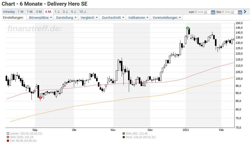Click the 'Dez' x-axis month label
This screenshot has height=144, width=251.
click(x=150, y=130)
